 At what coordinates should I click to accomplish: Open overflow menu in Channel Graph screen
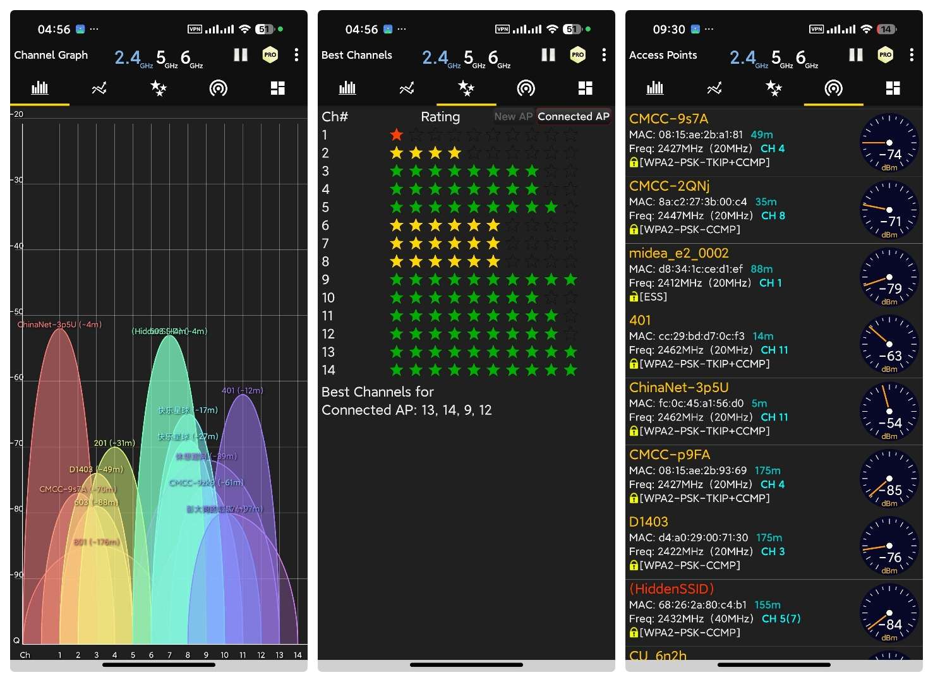pos(296,55)
